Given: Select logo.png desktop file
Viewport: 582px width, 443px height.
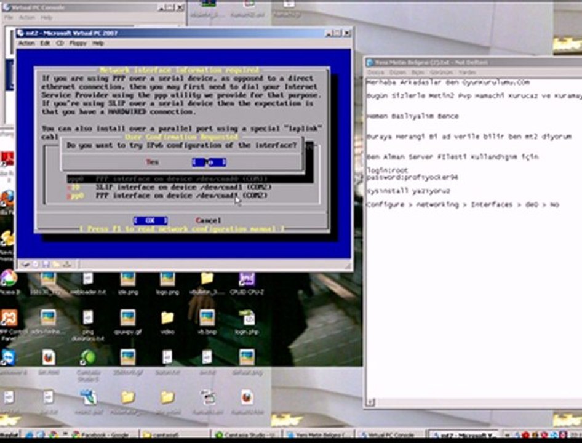Looking at the screenshot, I should pos(167,284).
